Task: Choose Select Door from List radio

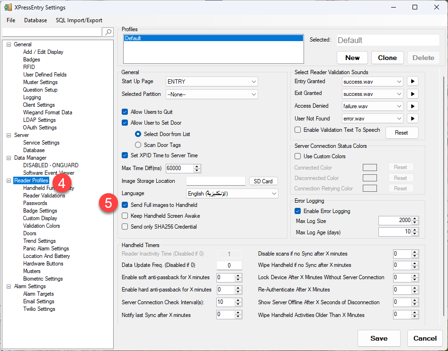Action: coord(138,134)
